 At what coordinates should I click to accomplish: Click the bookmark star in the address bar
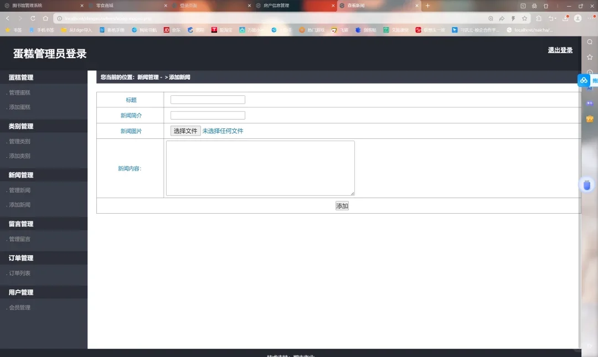click(x=524, y=18)
